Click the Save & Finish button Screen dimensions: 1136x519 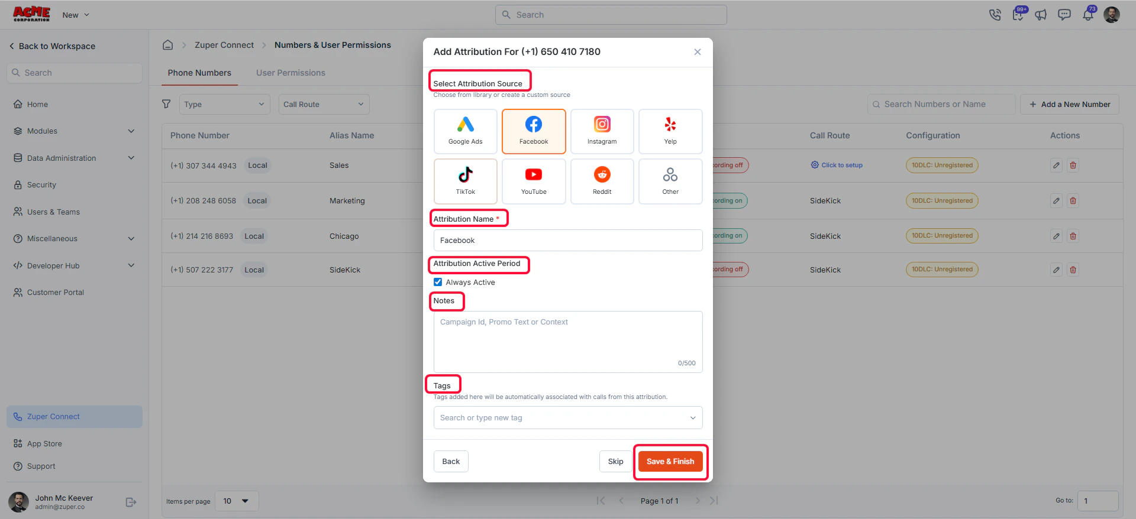(x=670, y=462)
